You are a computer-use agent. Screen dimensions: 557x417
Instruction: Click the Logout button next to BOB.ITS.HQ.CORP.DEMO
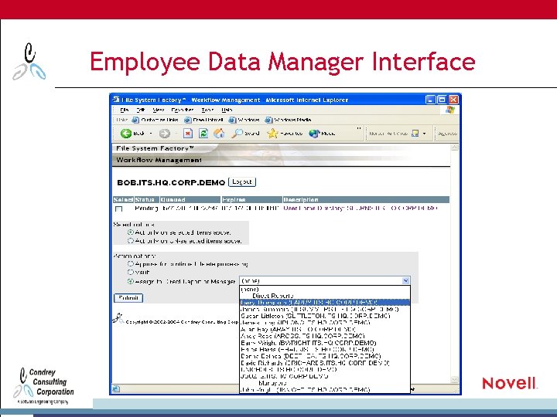click(x=242, y=182)
